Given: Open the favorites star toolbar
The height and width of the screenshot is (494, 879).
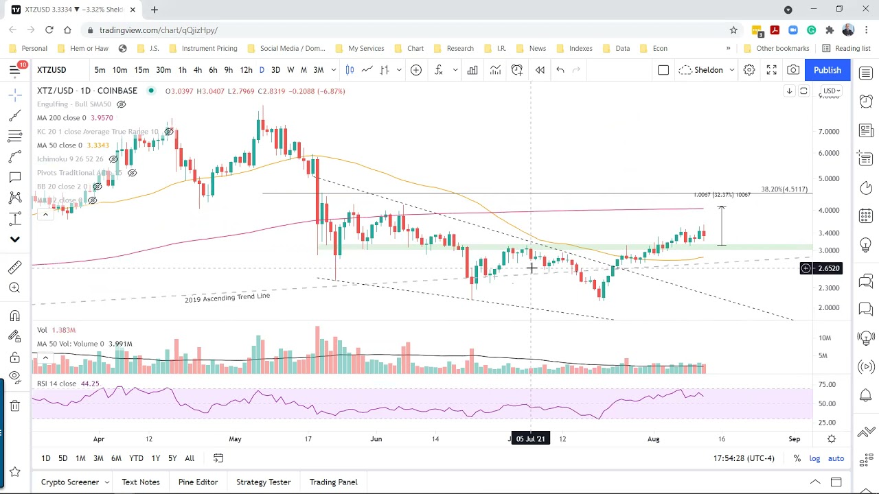Looking at the screenshot, I should pos(14,472).
